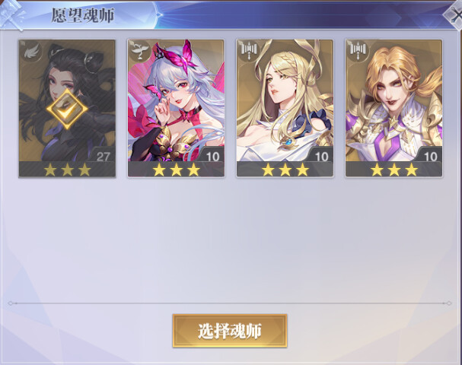Click the count badge 27 on first card

pos(104,157)
